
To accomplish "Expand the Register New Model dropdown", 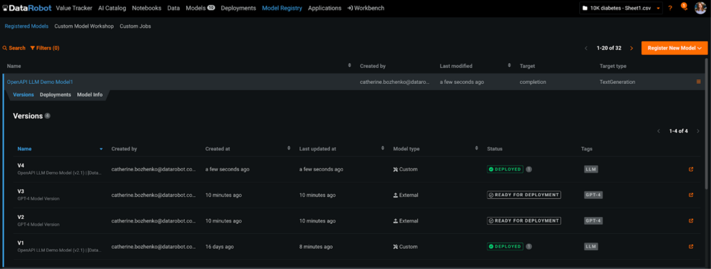I will tap(674, 48).
